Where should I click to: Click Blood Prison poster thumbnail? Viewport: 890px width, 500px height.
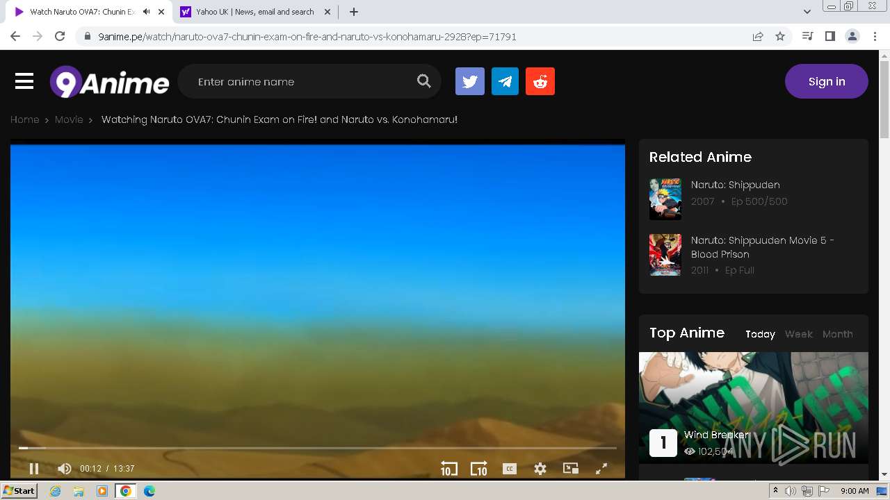665,255
